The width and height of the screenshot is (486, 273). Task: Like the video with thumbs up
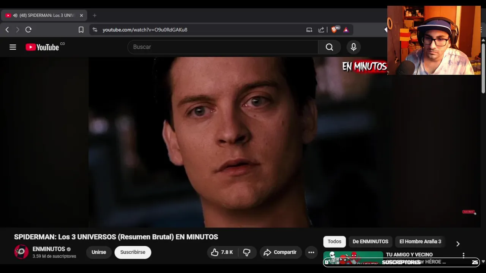pos(222,252)
